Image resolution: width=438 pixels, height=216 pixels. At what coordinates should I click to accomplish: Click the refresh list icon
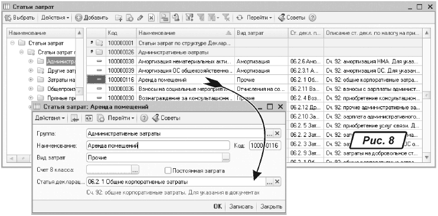pyautogui.click(x=240, y=18)
